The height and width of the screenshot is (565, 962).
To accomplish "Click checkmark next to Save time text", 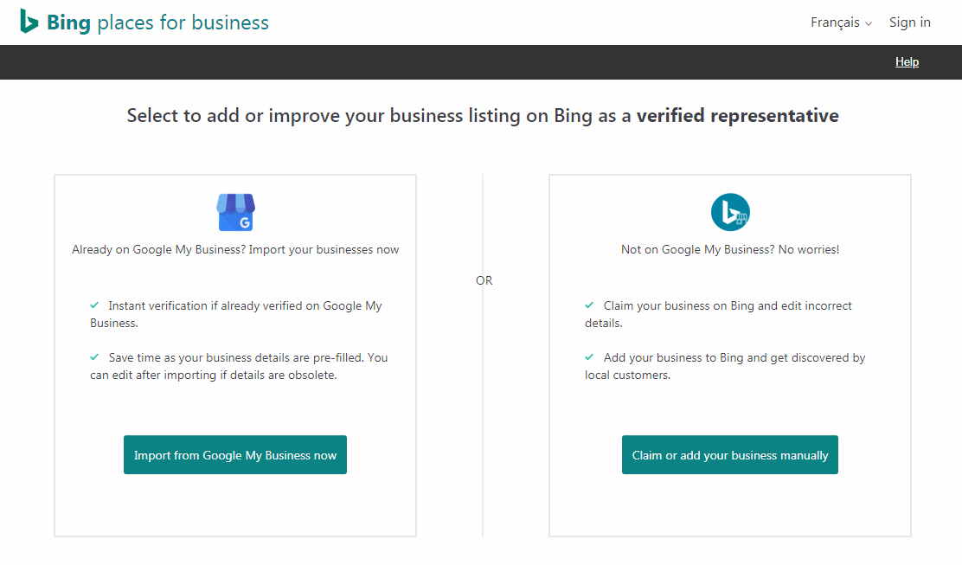I will tap(95, 357).
